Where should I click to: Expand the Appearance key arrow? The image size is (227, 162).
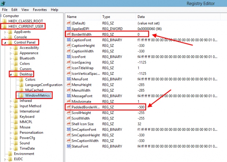(x=11, y=53)
